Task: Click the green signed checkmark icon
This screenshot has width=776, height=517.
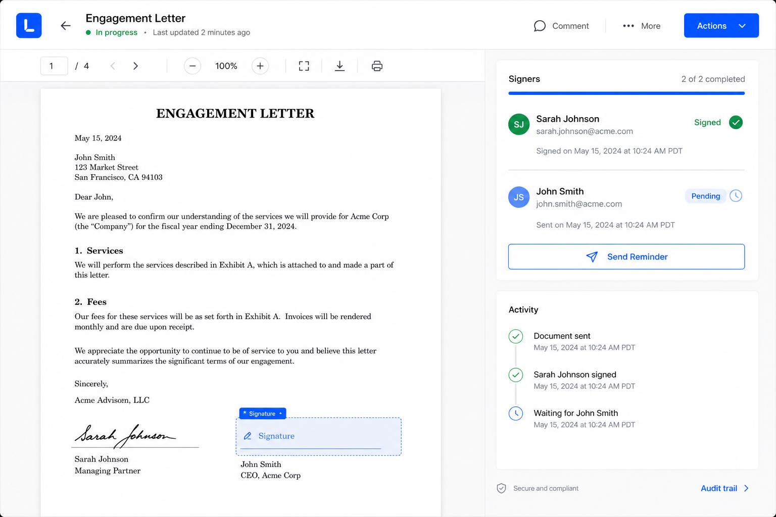Action: point(736,122)
